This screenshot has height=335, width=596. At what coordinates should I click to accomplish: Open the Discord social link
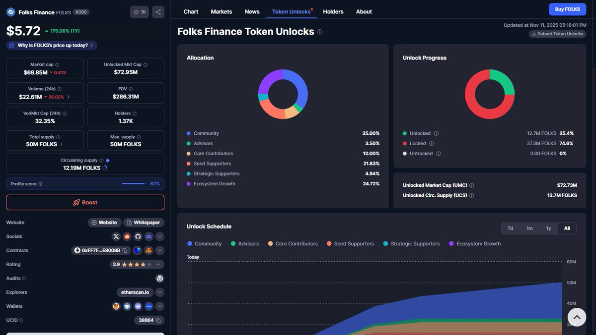pyautogui.click(x=149, y=236)
